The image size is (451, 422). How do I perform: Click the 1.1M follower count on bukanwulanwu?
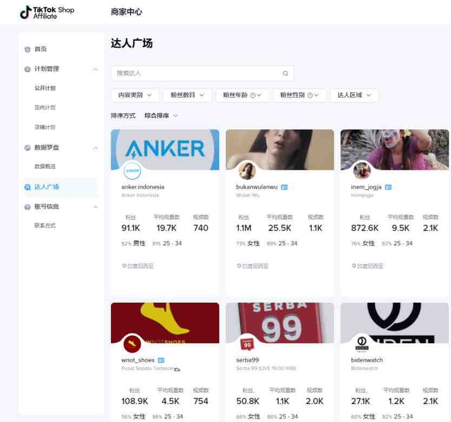(244, 228)
